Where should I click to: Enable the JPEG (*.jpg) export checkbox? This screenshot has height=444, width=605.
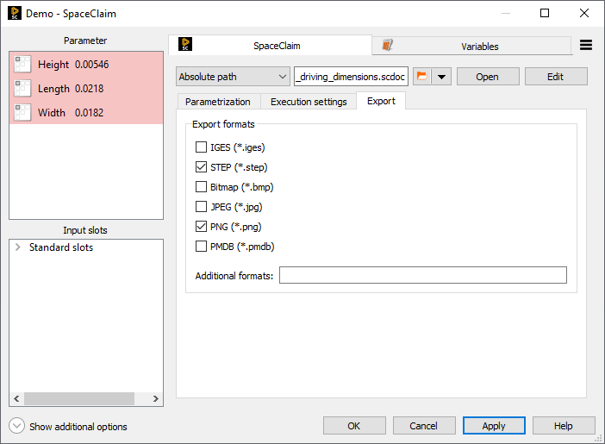click(201, 207)
